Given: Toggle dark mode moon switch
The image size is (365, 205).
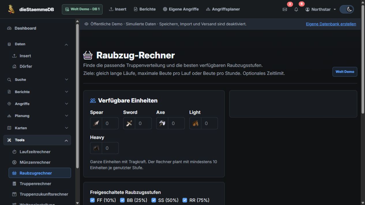Looking at the screenshot, I should pos(347,9).
